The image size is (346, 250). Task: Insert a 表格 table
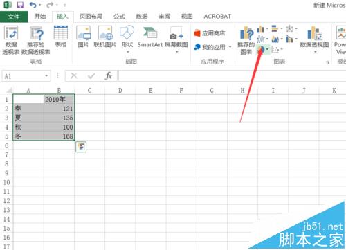click(61, 36)
